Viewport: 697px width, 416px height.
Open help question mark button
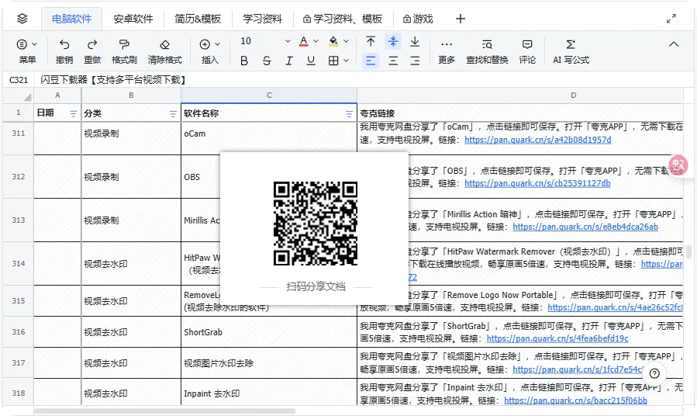pyautogui.click(x=654, y=374)
